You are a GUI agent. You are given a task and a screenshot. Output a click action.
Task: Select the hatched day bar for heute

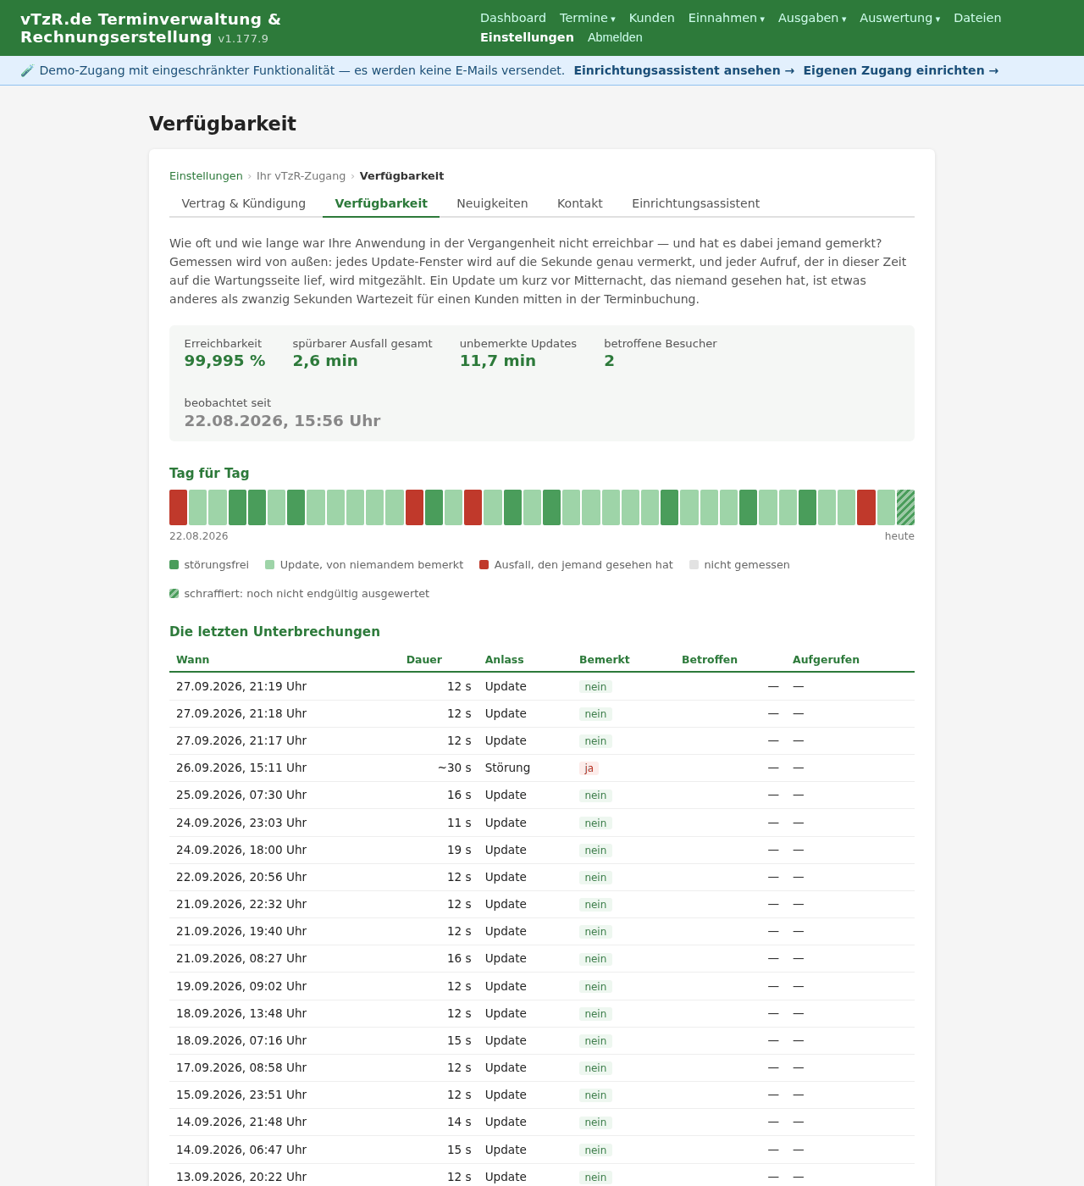(x=905, y=507)
